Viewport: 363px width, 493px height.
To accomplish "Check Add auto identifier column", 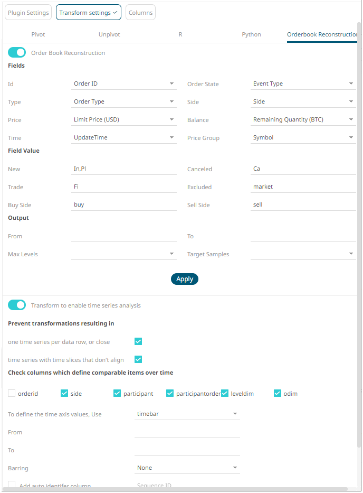I will 12,485.
